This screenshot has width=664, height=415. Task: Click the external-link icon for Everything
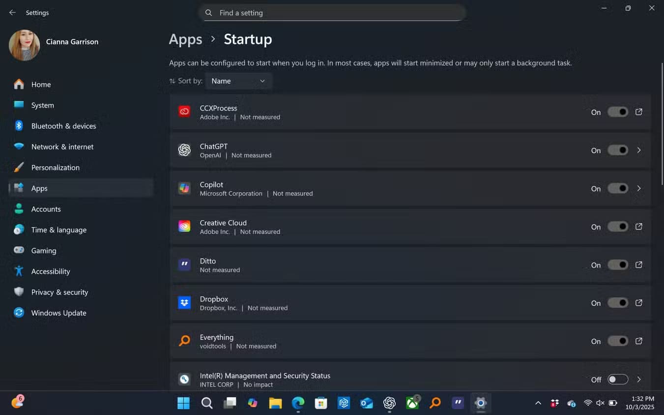click(x=639, y=341)
